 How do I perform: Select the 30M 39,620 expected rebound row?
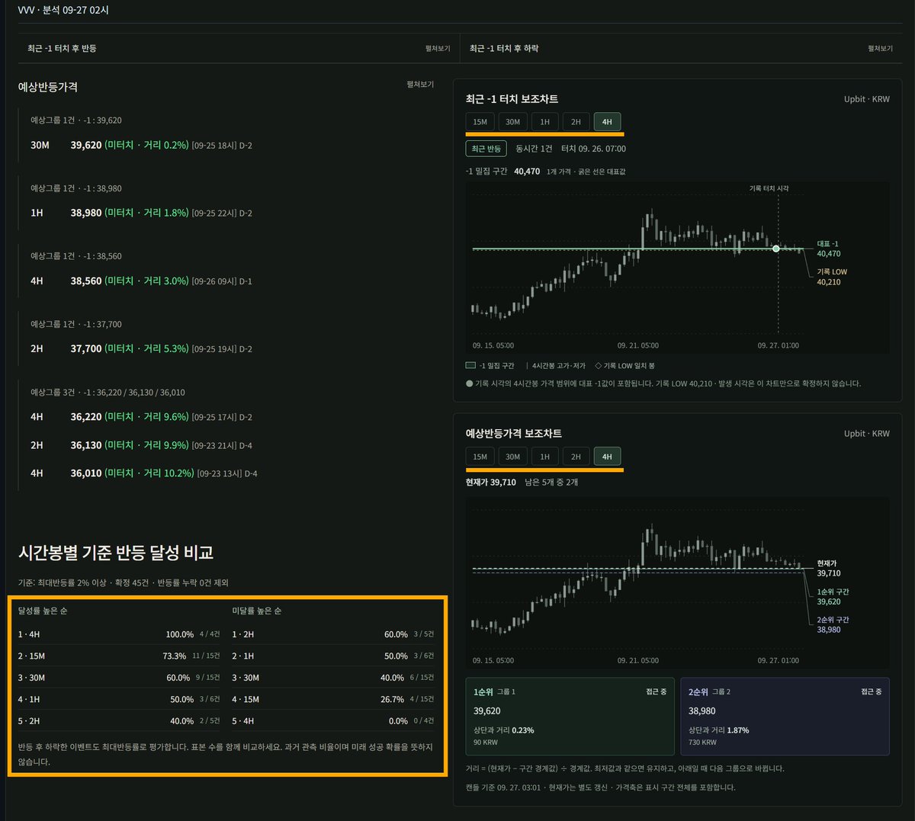point(142,145)
